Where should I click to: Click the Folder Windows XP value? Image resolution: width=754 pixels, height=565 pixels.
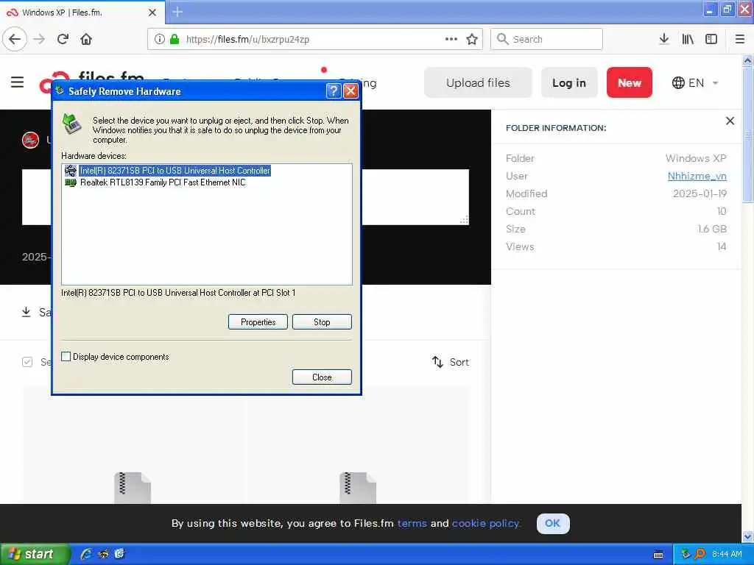tap(696, 158)
